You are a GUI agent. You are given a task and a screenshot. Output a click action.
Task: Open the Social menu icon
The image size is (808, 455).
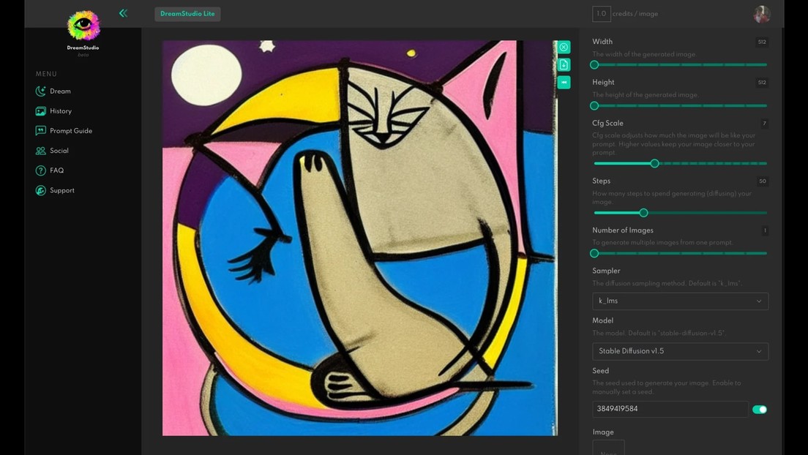[41, 151]
